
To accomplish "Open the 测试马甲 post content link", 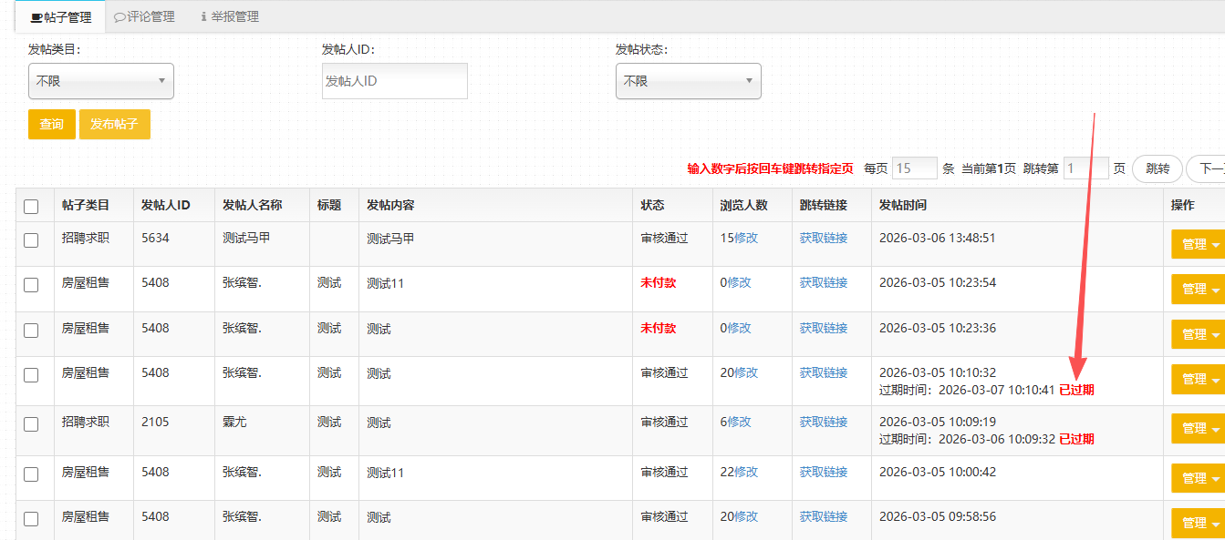I will [389, 239].
